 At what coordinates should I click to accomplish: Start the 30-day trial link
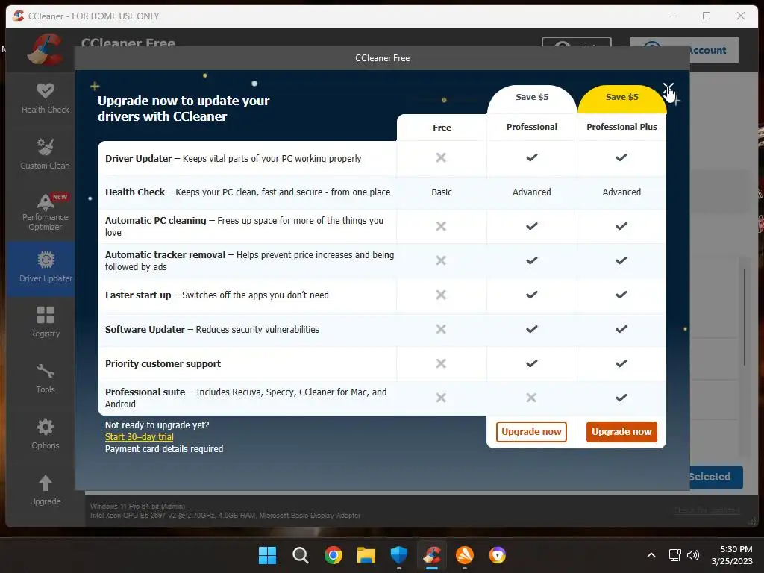[140, 437]
